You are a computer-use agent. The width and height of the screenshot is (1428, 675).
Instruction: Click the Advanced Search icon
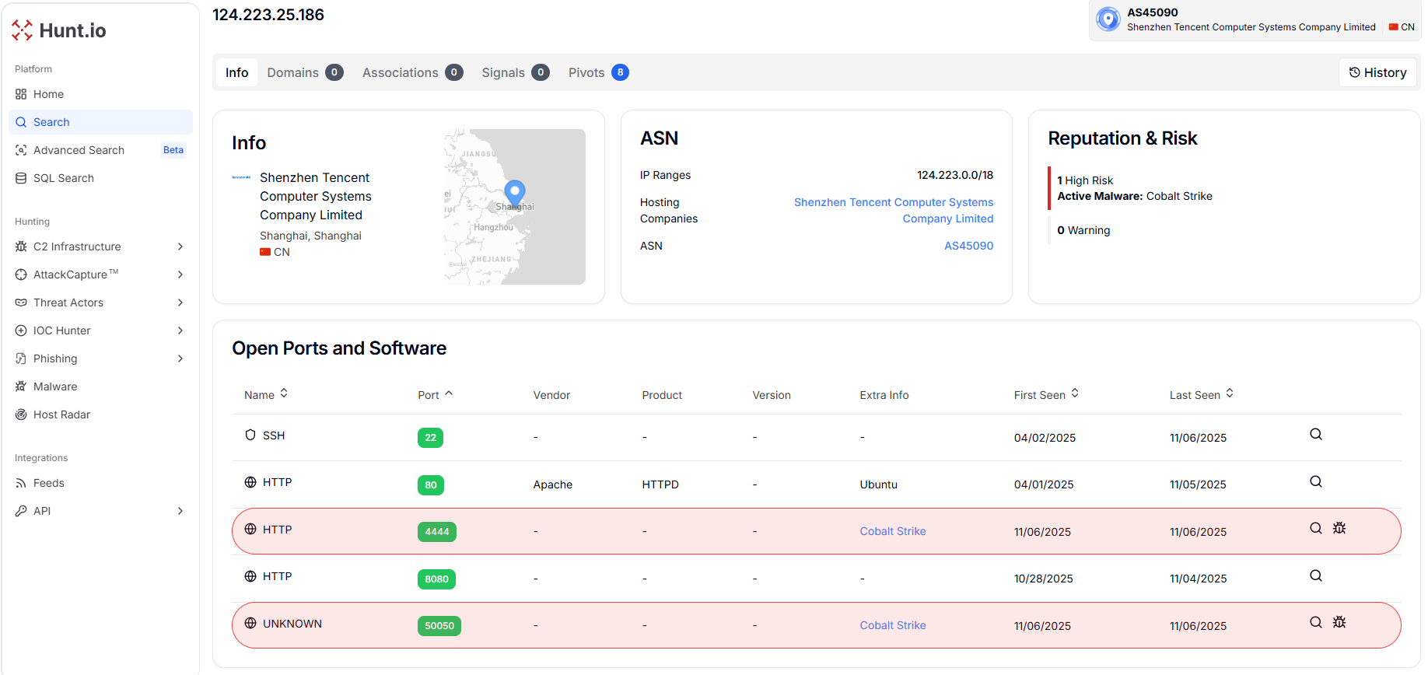pyautogui.click(x=21, y=150)
